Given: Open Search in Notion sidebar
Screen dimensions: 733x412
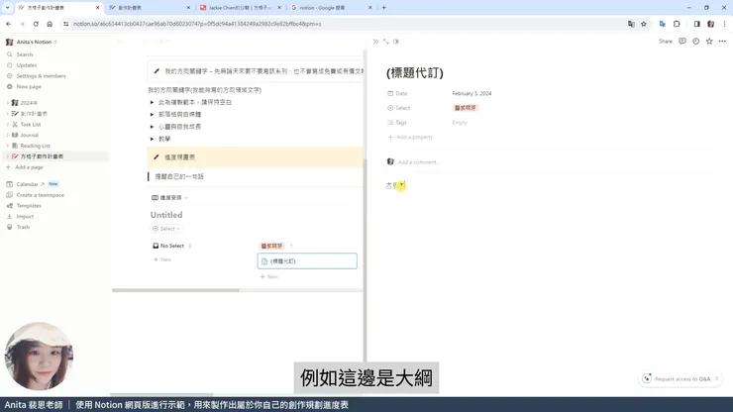Looking at the screenshot, I should pyautogui.click(x=25, y=54).
